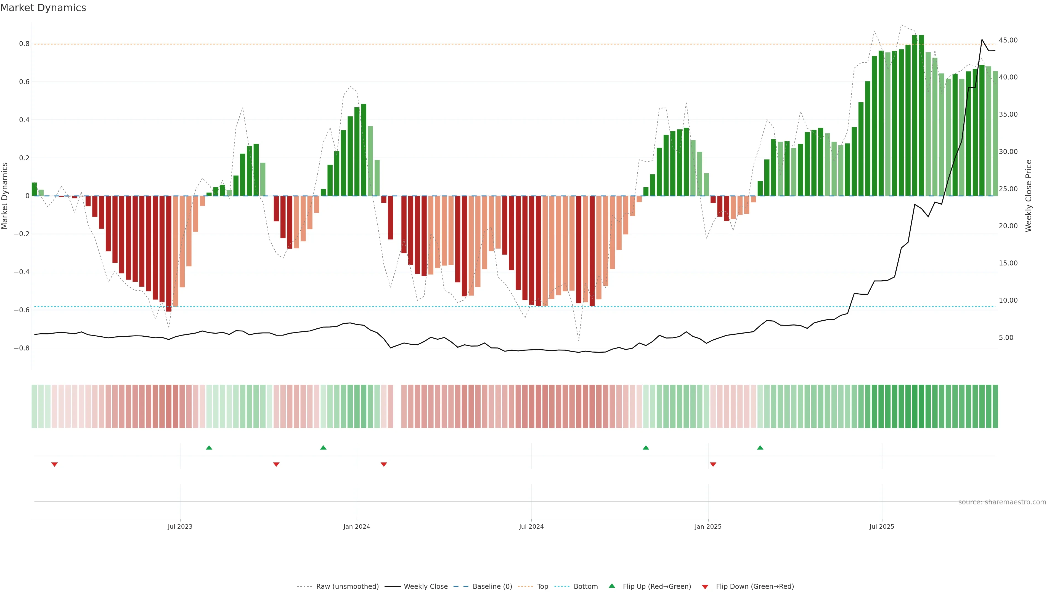Click the leftmost green flip-up triangle marker
This screenshot has width=1060, height=596.
tap(209, 448)
